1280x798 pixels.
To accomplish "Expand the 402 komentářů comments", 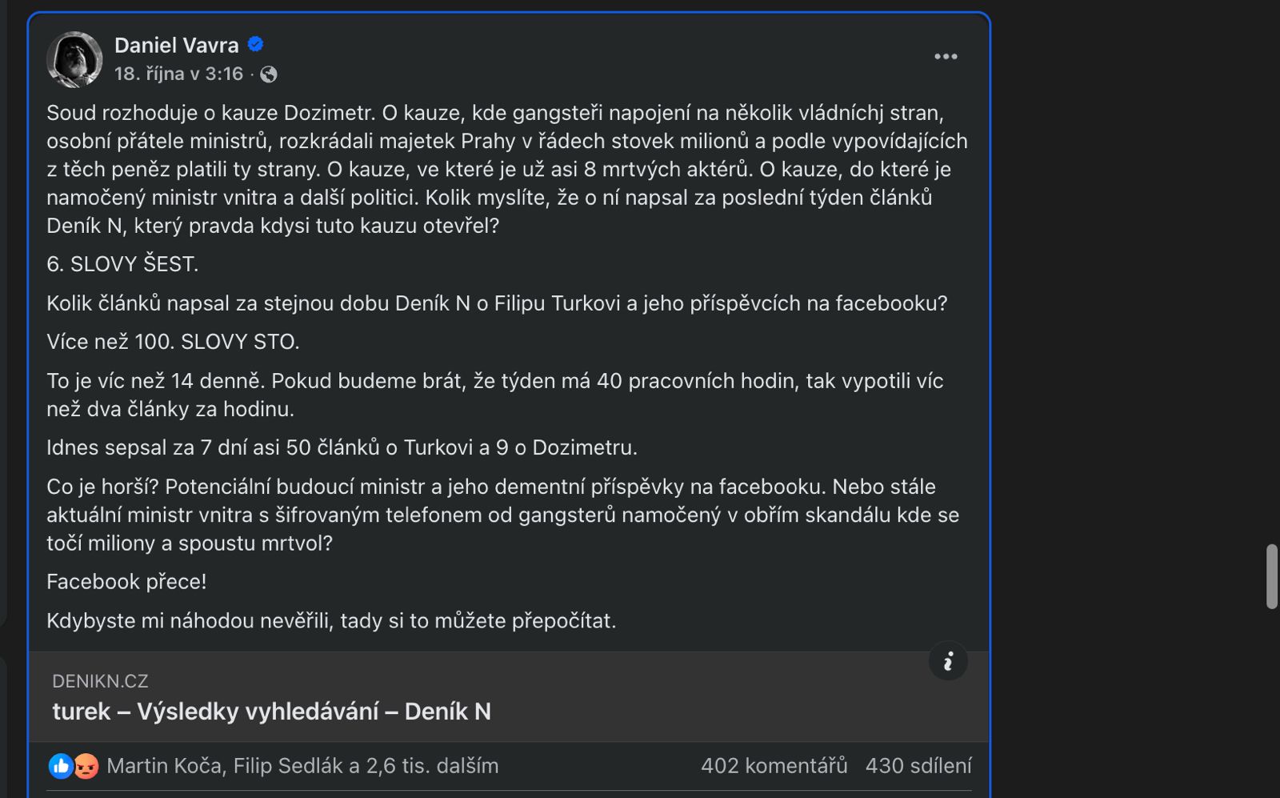I will (x=774, y=766).
